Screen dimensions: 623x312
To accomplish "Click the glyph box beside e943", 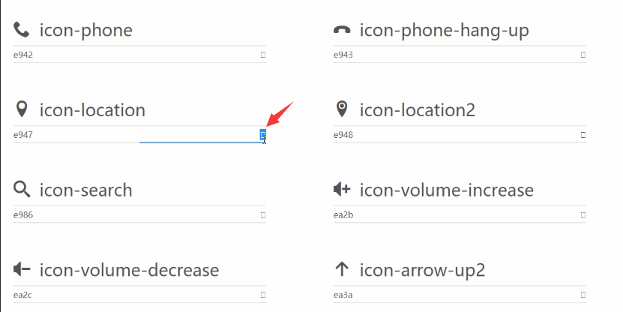I will (583, 55).
